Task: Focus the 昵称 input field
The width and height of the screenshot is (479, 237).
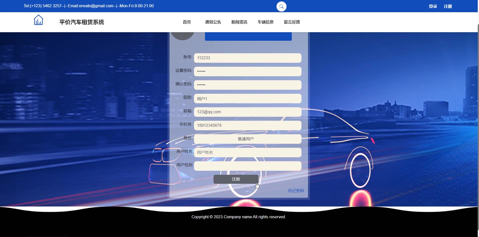Action: 248,98
